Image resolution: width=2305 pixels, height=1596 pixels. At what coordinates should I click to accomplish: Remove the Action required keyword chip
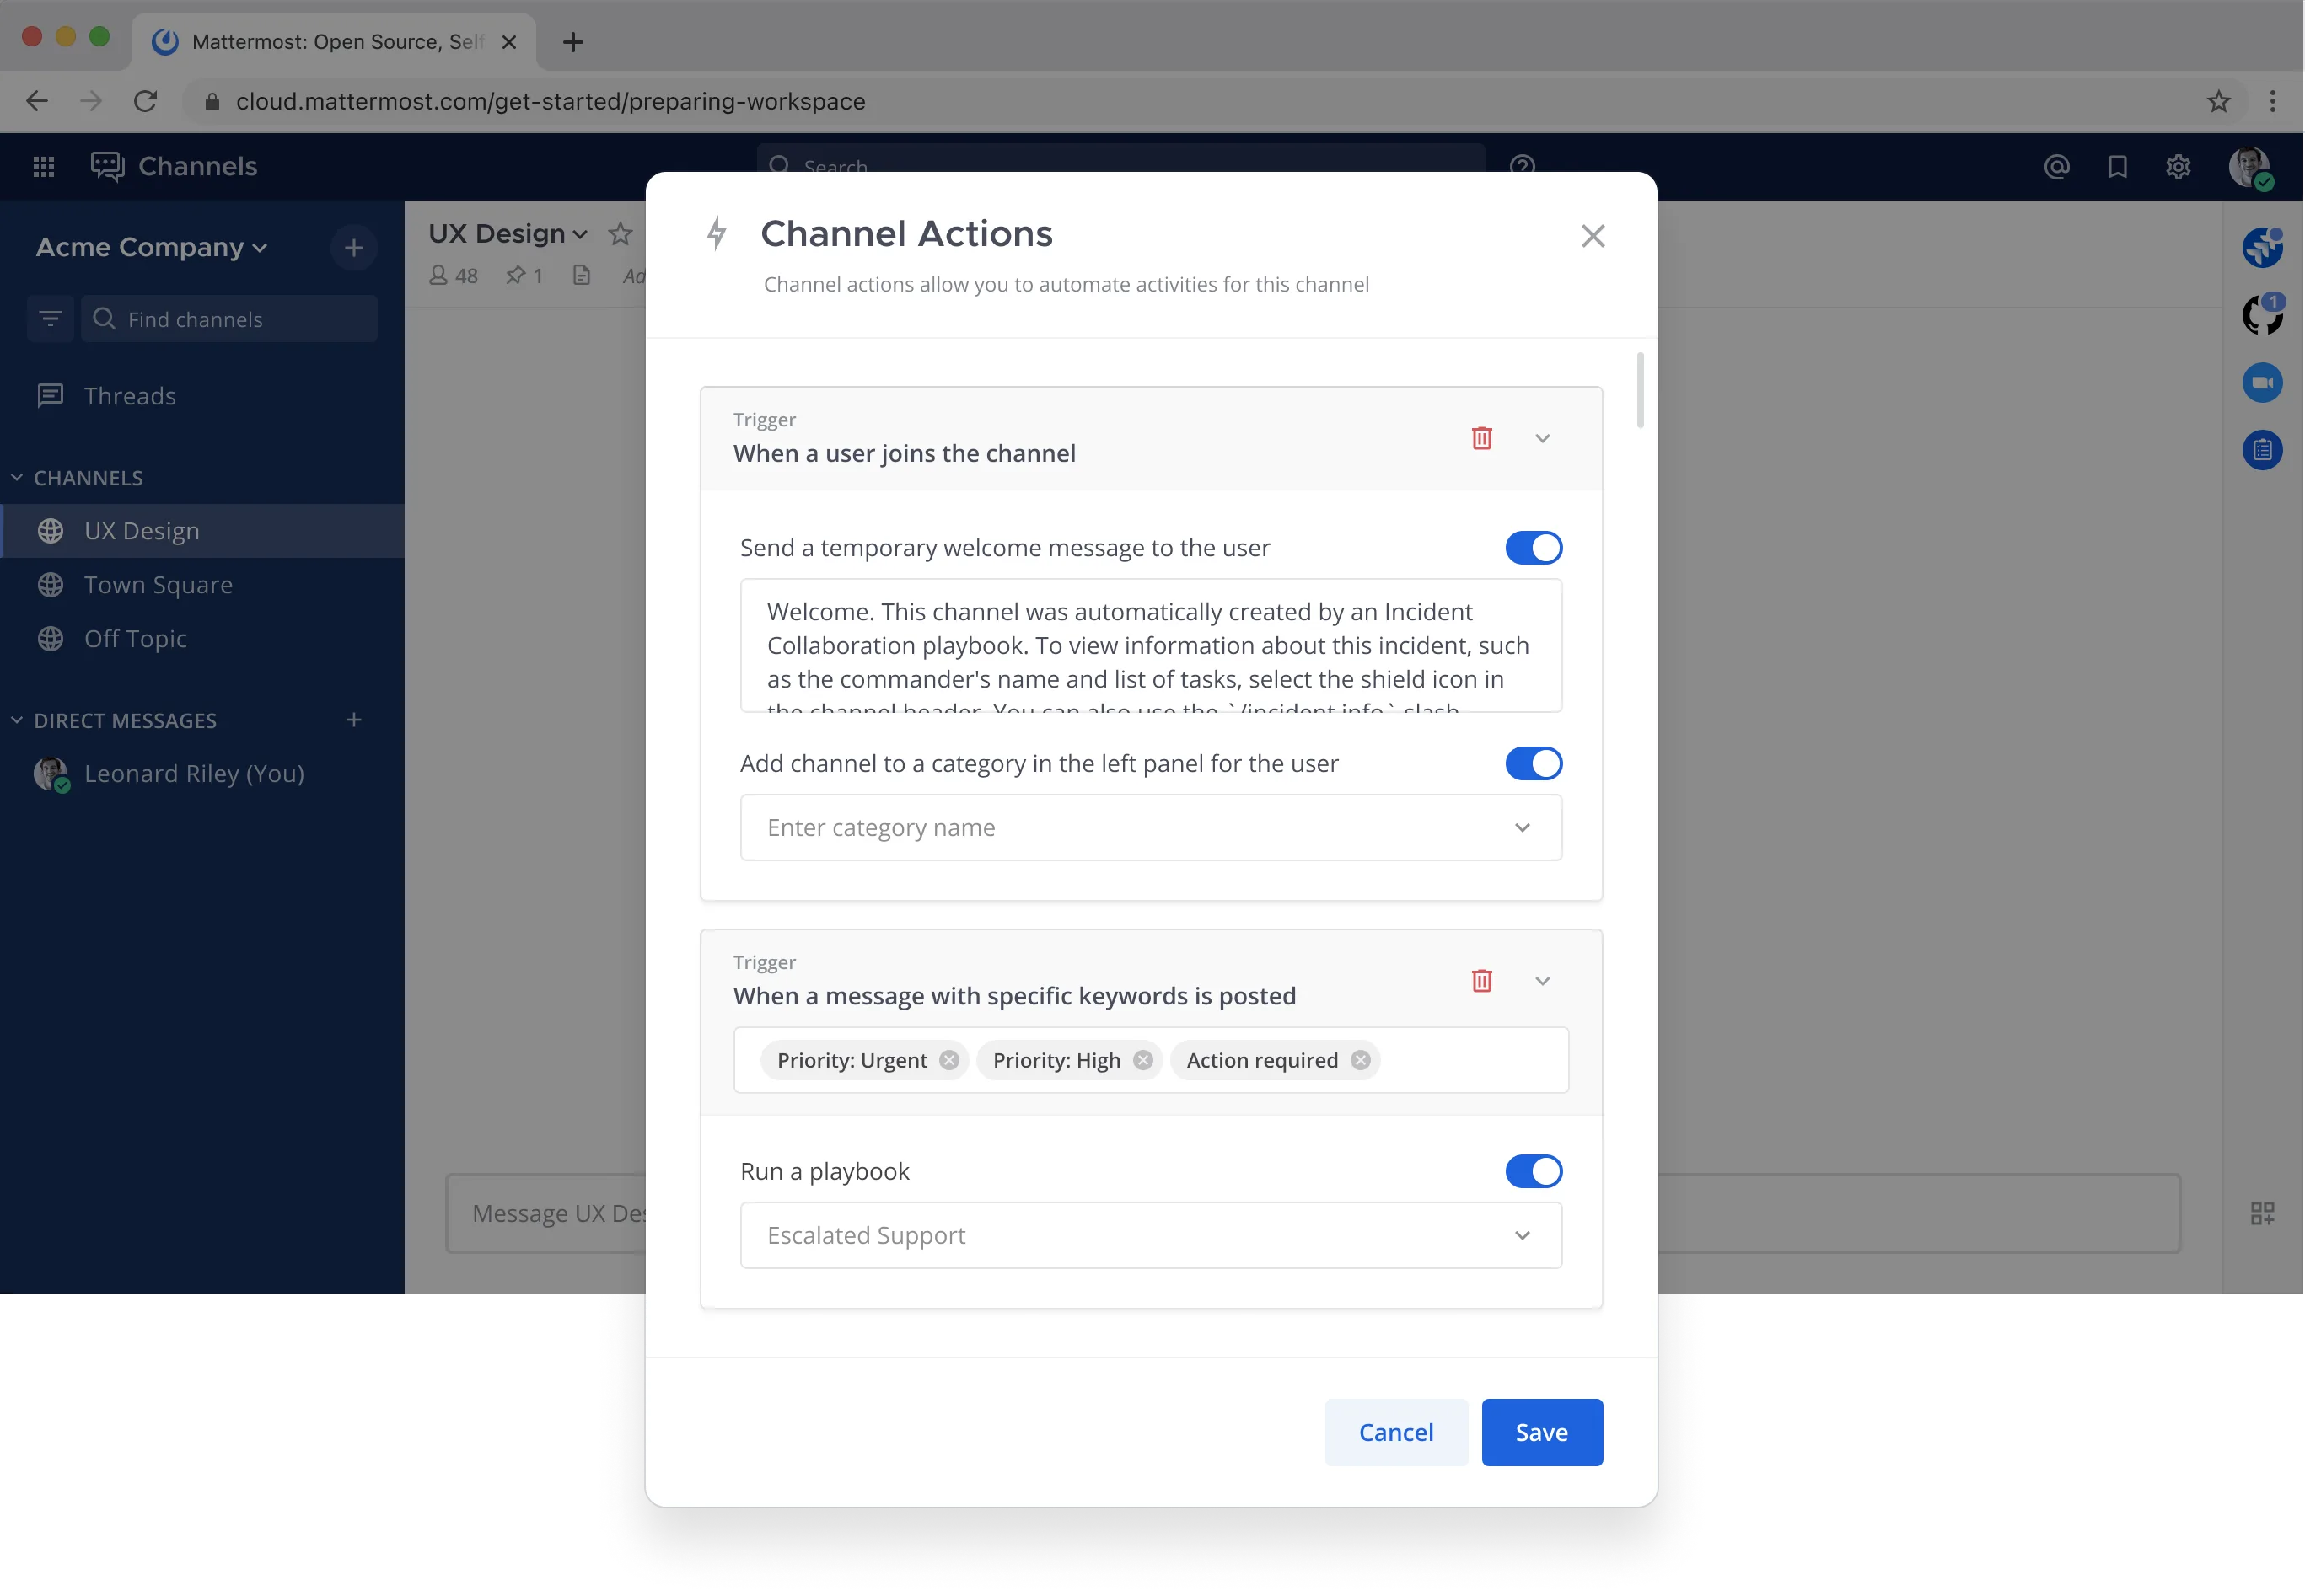pos(1361,1060)
